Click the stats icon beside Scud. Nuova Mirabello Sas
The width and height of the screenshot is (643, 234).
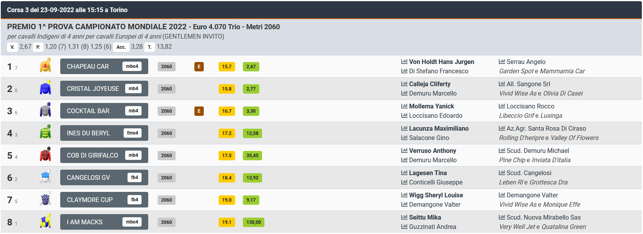click(x=502, y=217)
